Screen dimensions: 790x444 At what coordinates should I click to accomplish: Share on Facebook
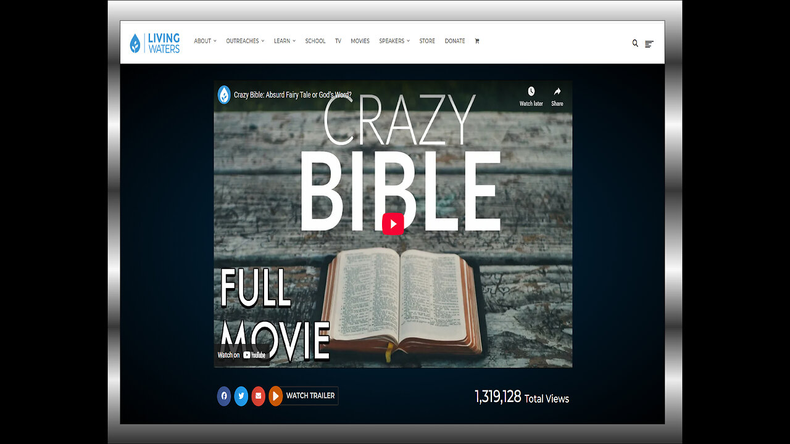point(224,396)
